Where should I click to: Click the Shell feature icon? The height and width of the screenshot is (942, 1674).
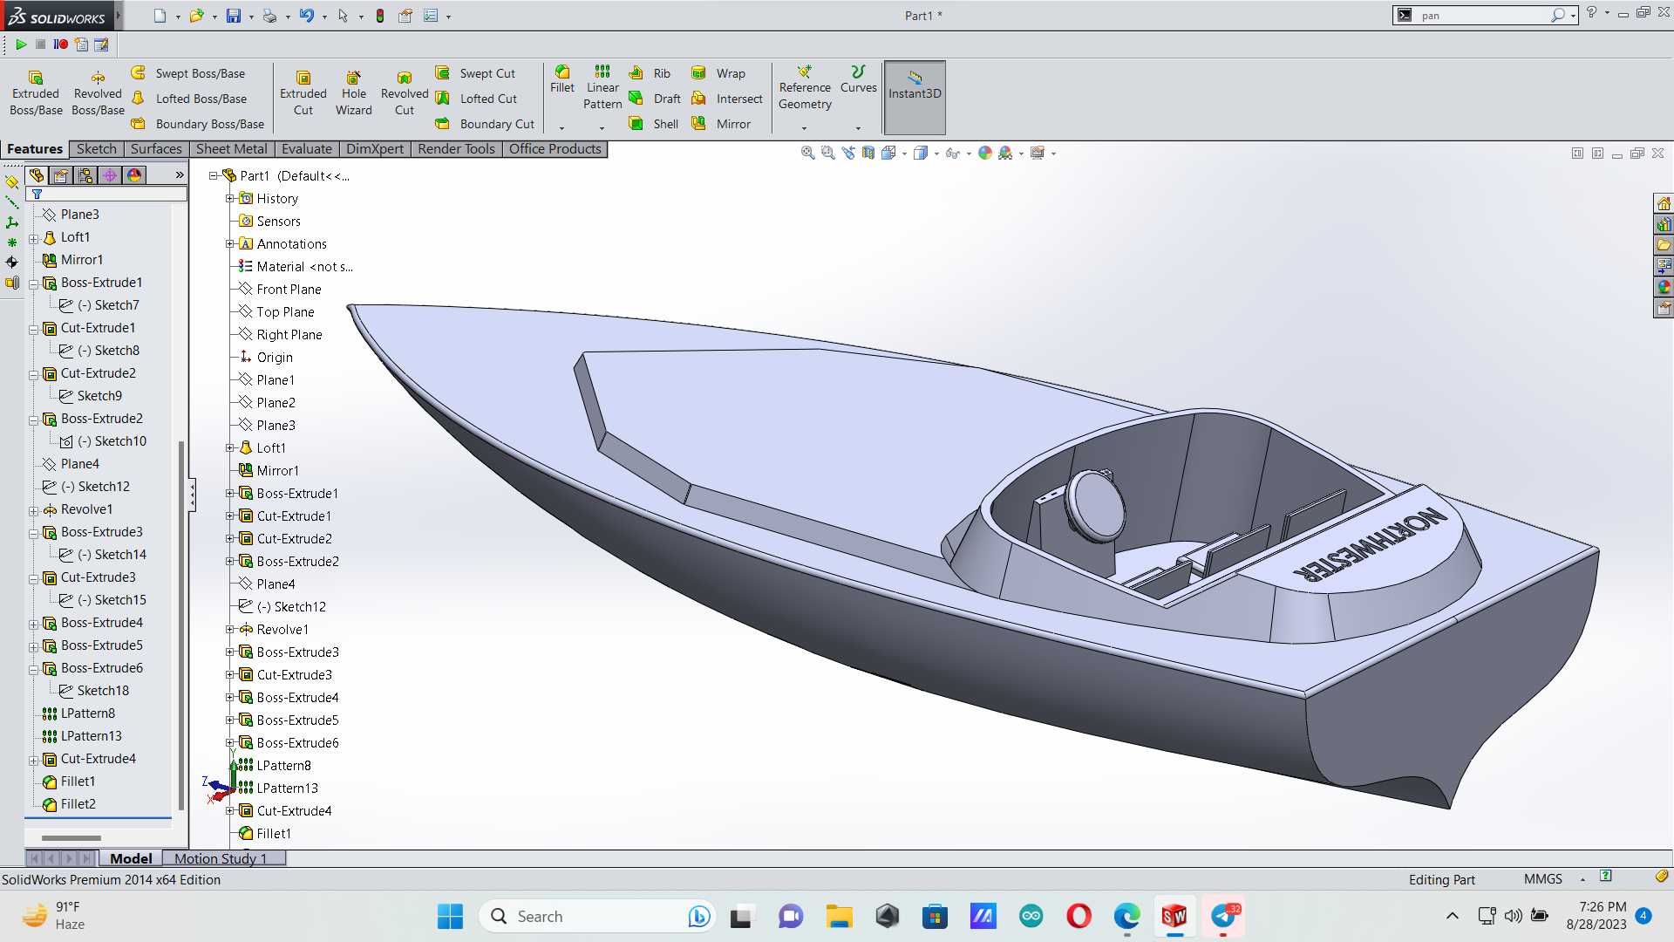(654, 124)
